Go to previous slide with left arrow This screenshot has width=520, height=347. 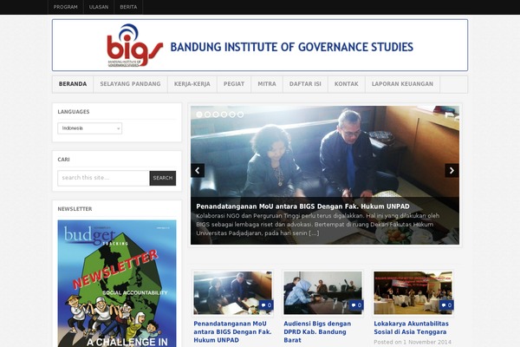point(198,170)
